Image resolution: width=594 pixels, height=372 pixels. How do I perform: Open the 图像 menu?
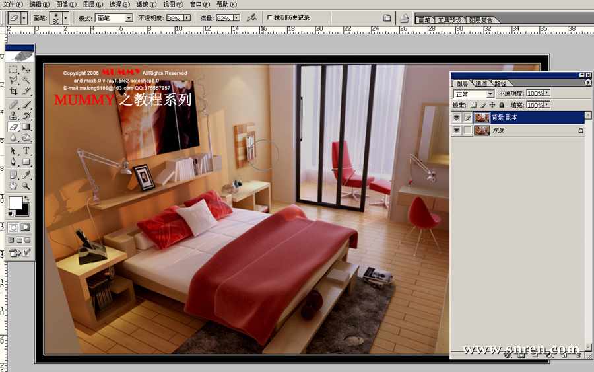(x=66, y=4)
